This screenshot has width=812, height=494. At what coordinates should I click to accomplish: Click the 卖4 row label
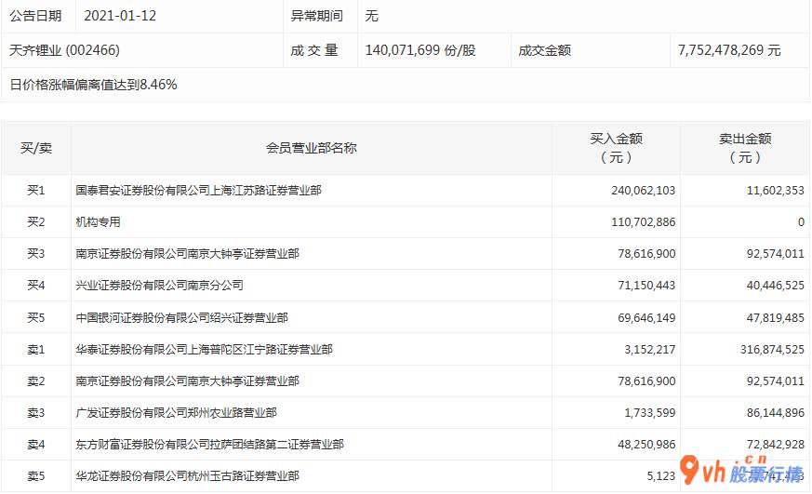[36, 445]
